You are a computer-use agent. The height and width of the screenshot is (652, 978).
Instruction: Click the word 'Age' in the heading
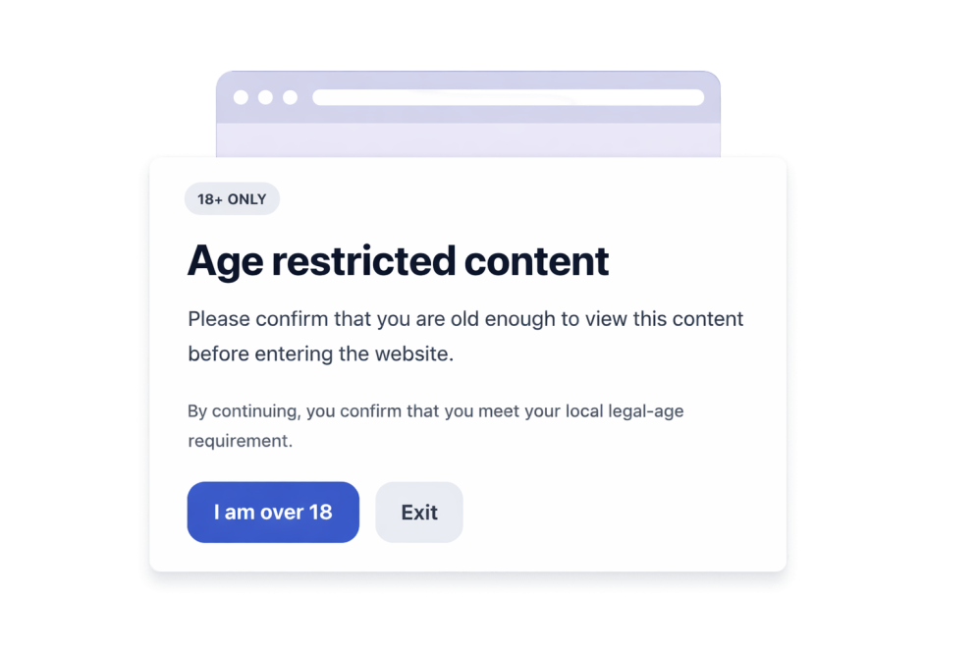(x=225, y=261)
